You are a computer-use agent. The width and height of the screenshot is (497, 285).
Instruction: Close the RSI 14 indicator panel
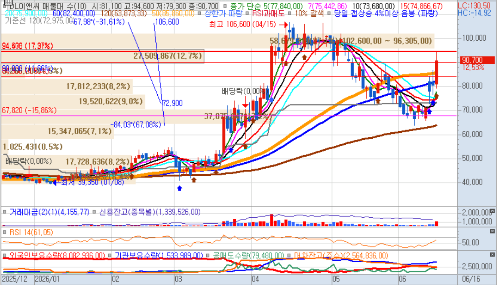[493, 231]
